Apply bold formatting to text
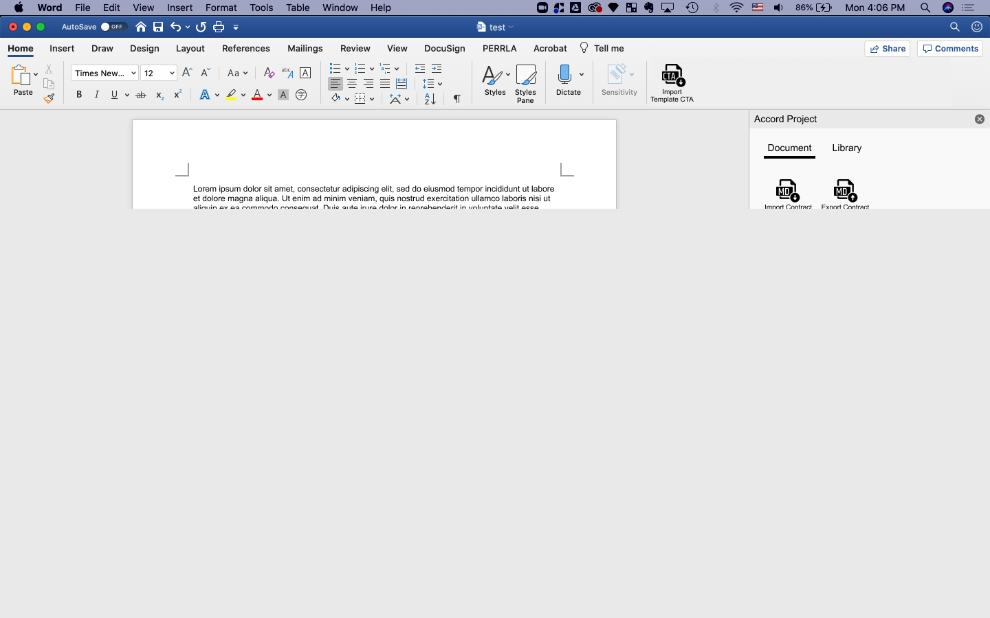The width and height of the screenshot is (990, 618). click(x=79, y=94)
